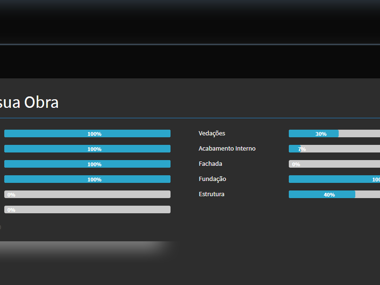Select the second 100% bar in left column

87,149
